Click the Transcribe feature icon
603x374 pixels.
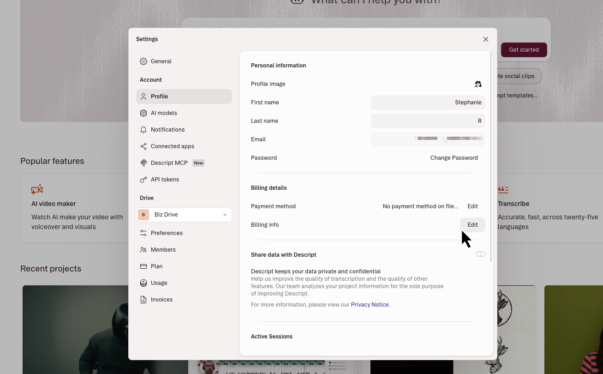(x=503, y=189)
